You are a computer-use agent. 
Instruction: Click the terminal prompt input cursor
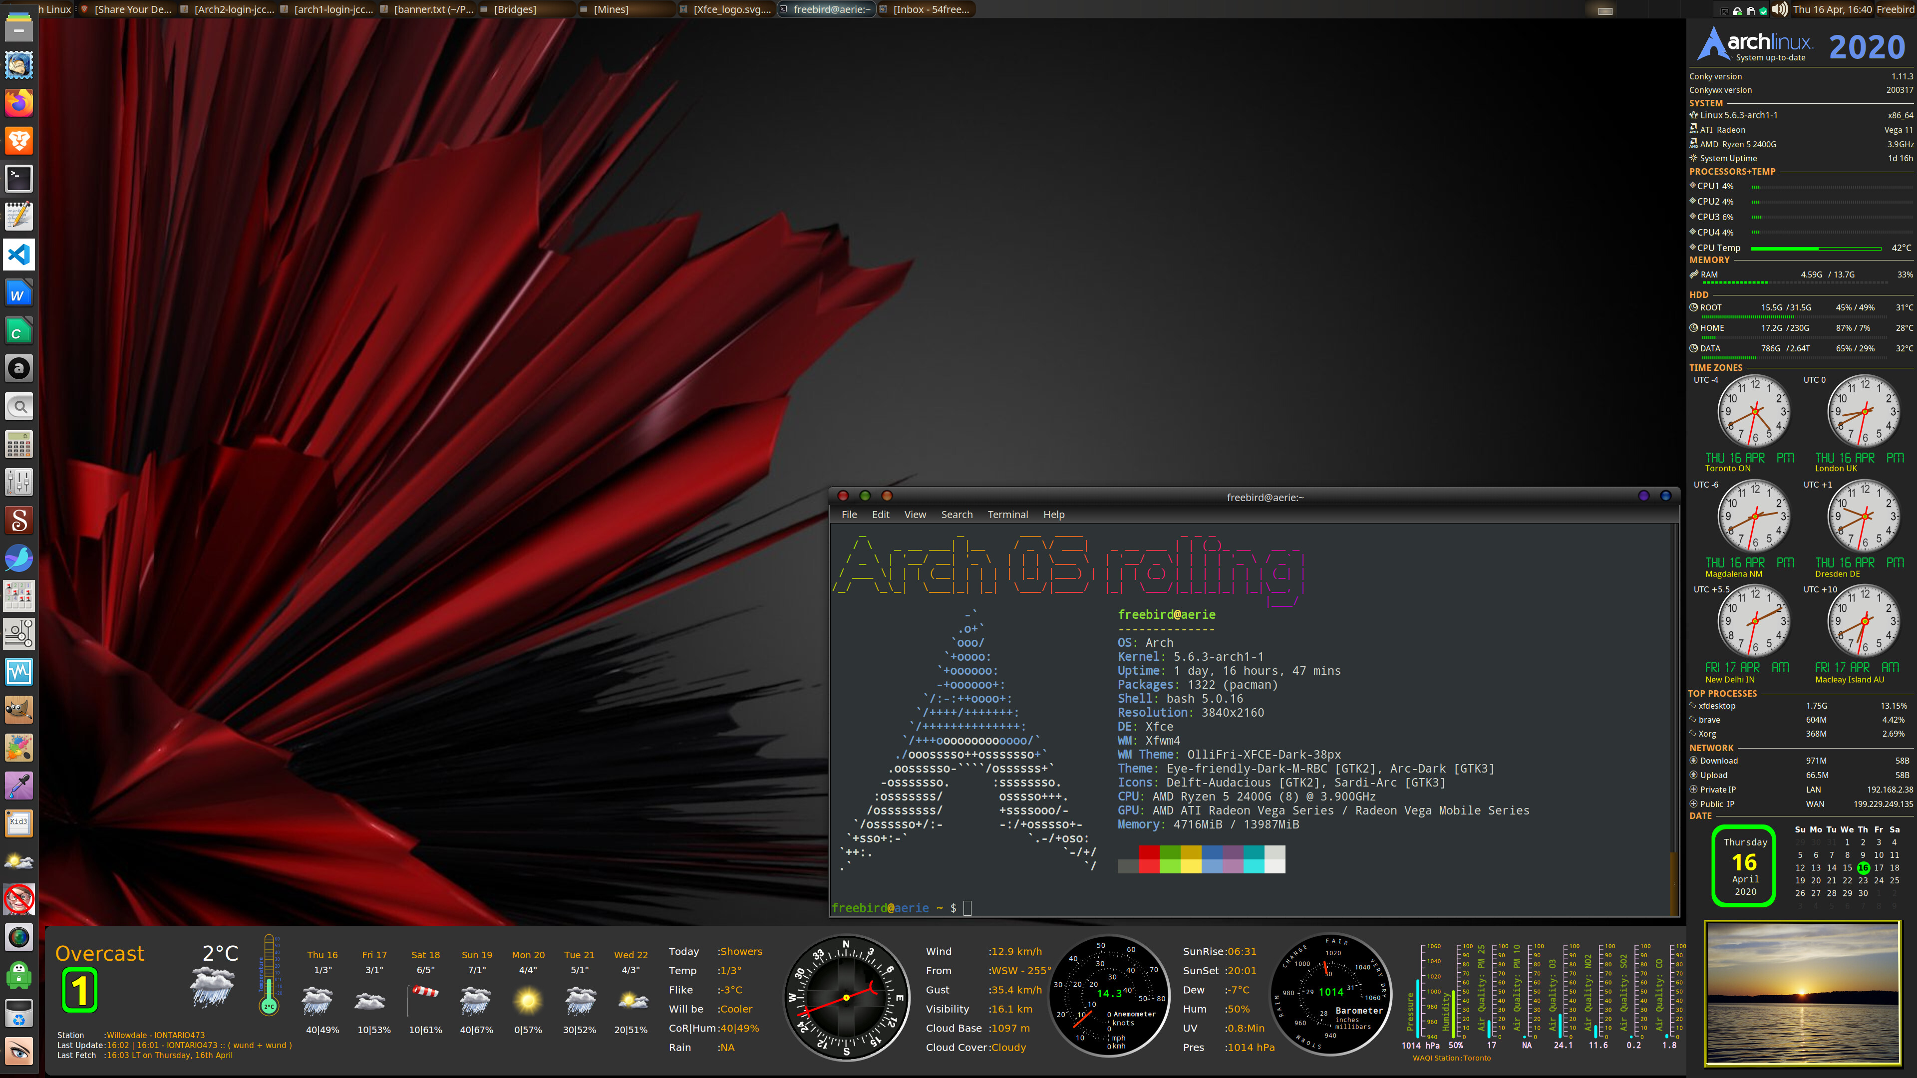click(967, 908)
